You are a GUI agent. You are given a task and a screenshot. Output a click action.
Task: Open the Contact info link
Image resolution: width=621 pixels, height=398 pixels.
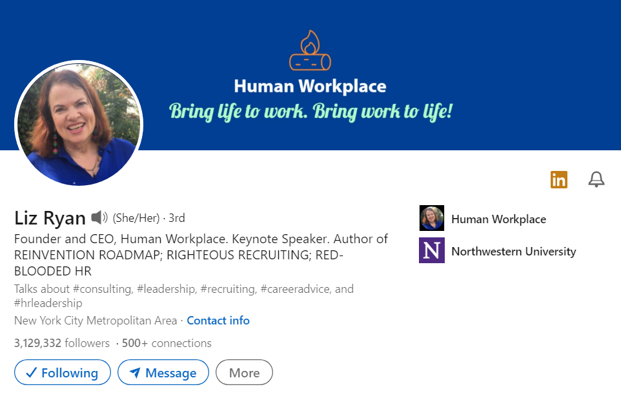tap(218, 321)
